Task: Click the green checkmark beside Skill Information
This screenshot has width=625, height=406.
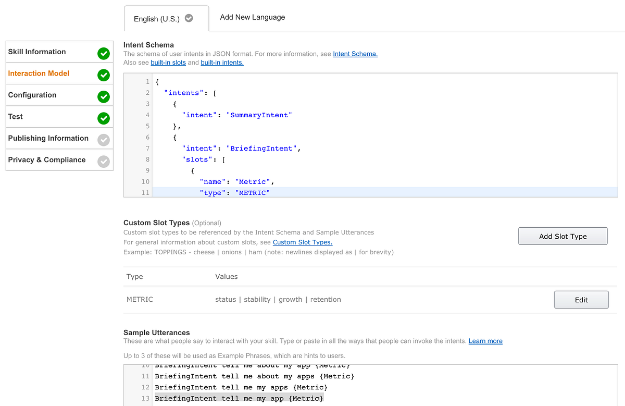Action: (x=103, y=52)
